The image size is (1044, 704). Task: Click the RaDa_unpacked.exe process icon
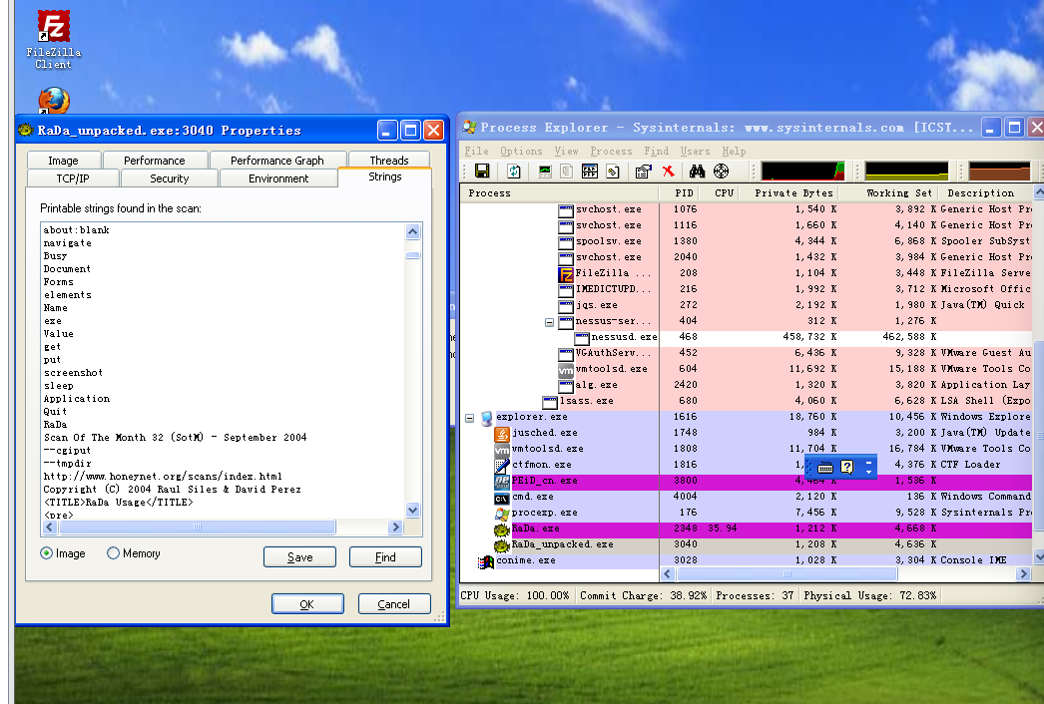tap(501, 545)
